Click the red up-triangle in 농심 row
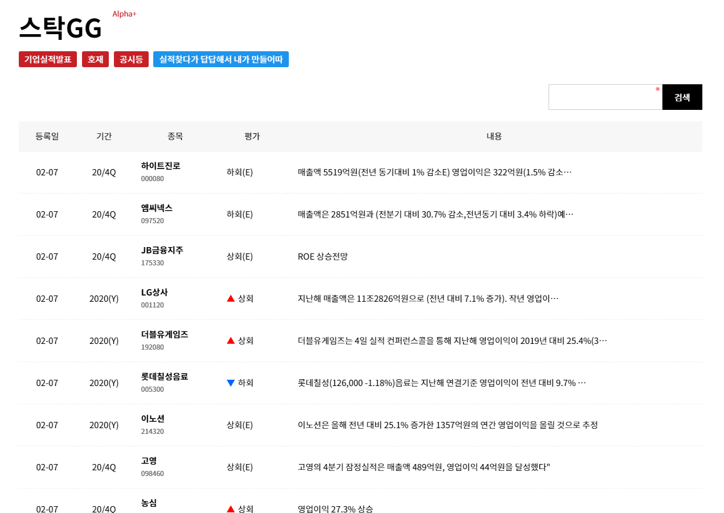Viewport: 724px width, 513px height. click(231, 509)
